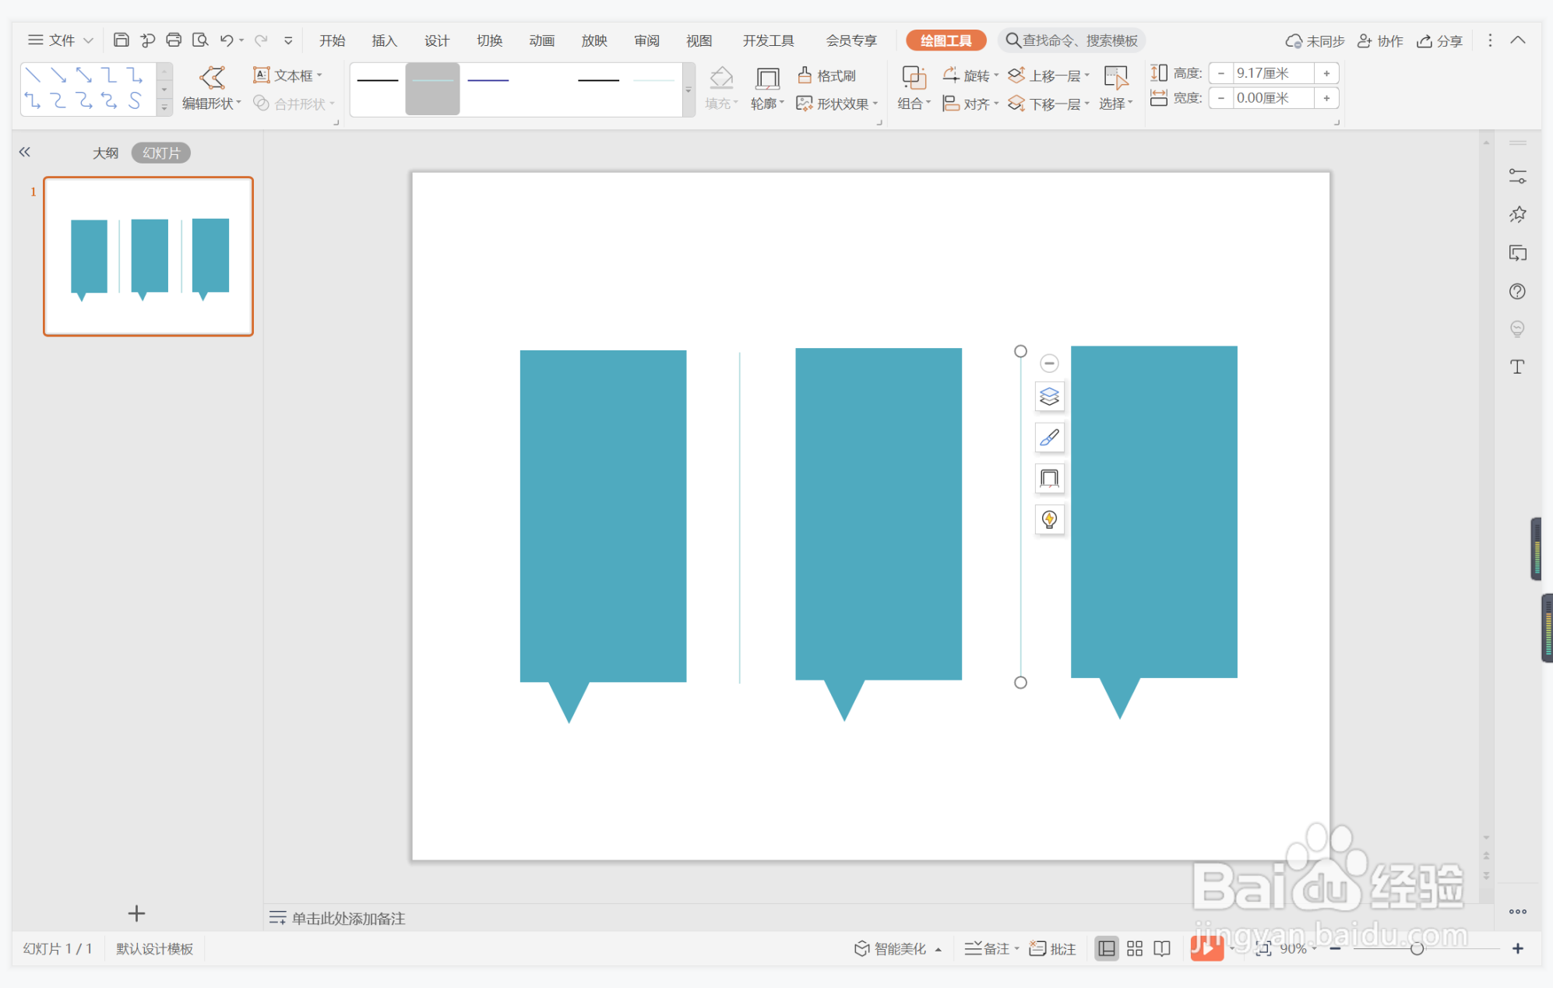Open the Insert (插入) tab

tap(385, 40)
